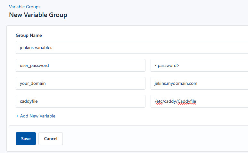
Task: Focus the jekins.mydomain.com value field
Action: pos(199,83)
